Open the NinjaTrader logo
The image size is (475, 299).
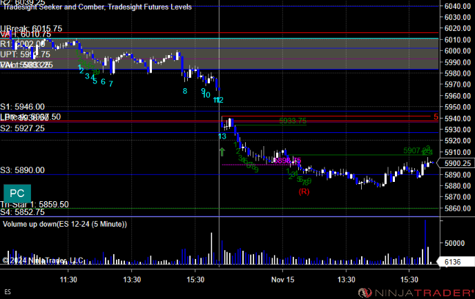(x=416, y=292)
